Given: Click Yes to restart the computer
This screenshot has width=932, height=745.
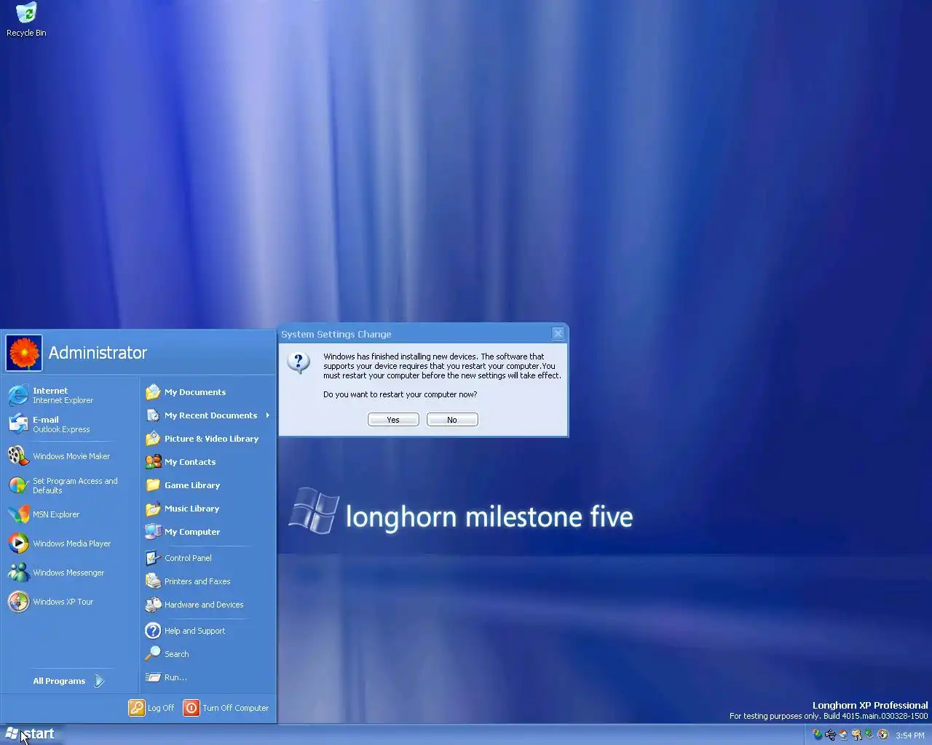Looking at the screenshot, I should point(393,420).
